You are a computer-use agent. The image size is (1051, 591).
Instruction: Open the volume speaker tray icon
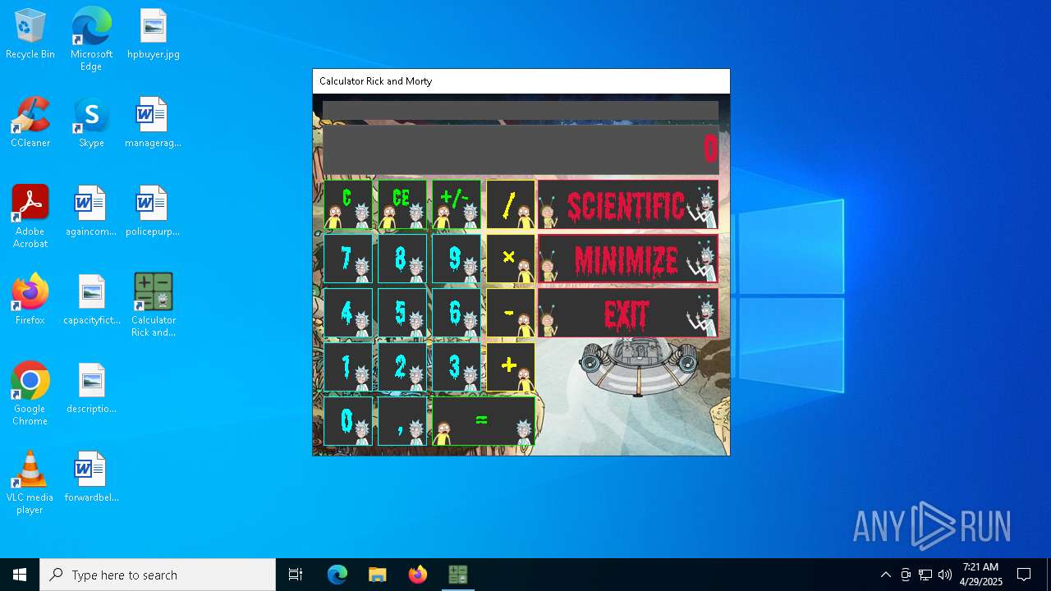pyautogui.click(x=945, y=575)
